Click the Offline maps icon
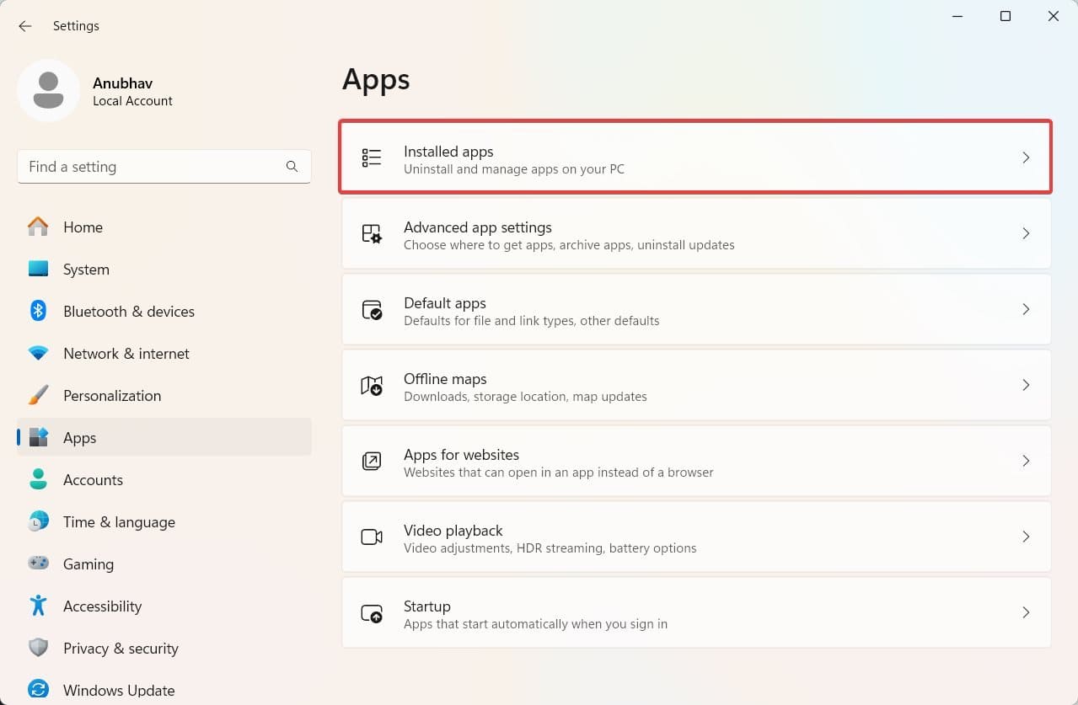This screenshot has height=705, width=1078. pyautogui.click(x=372, y=385)
